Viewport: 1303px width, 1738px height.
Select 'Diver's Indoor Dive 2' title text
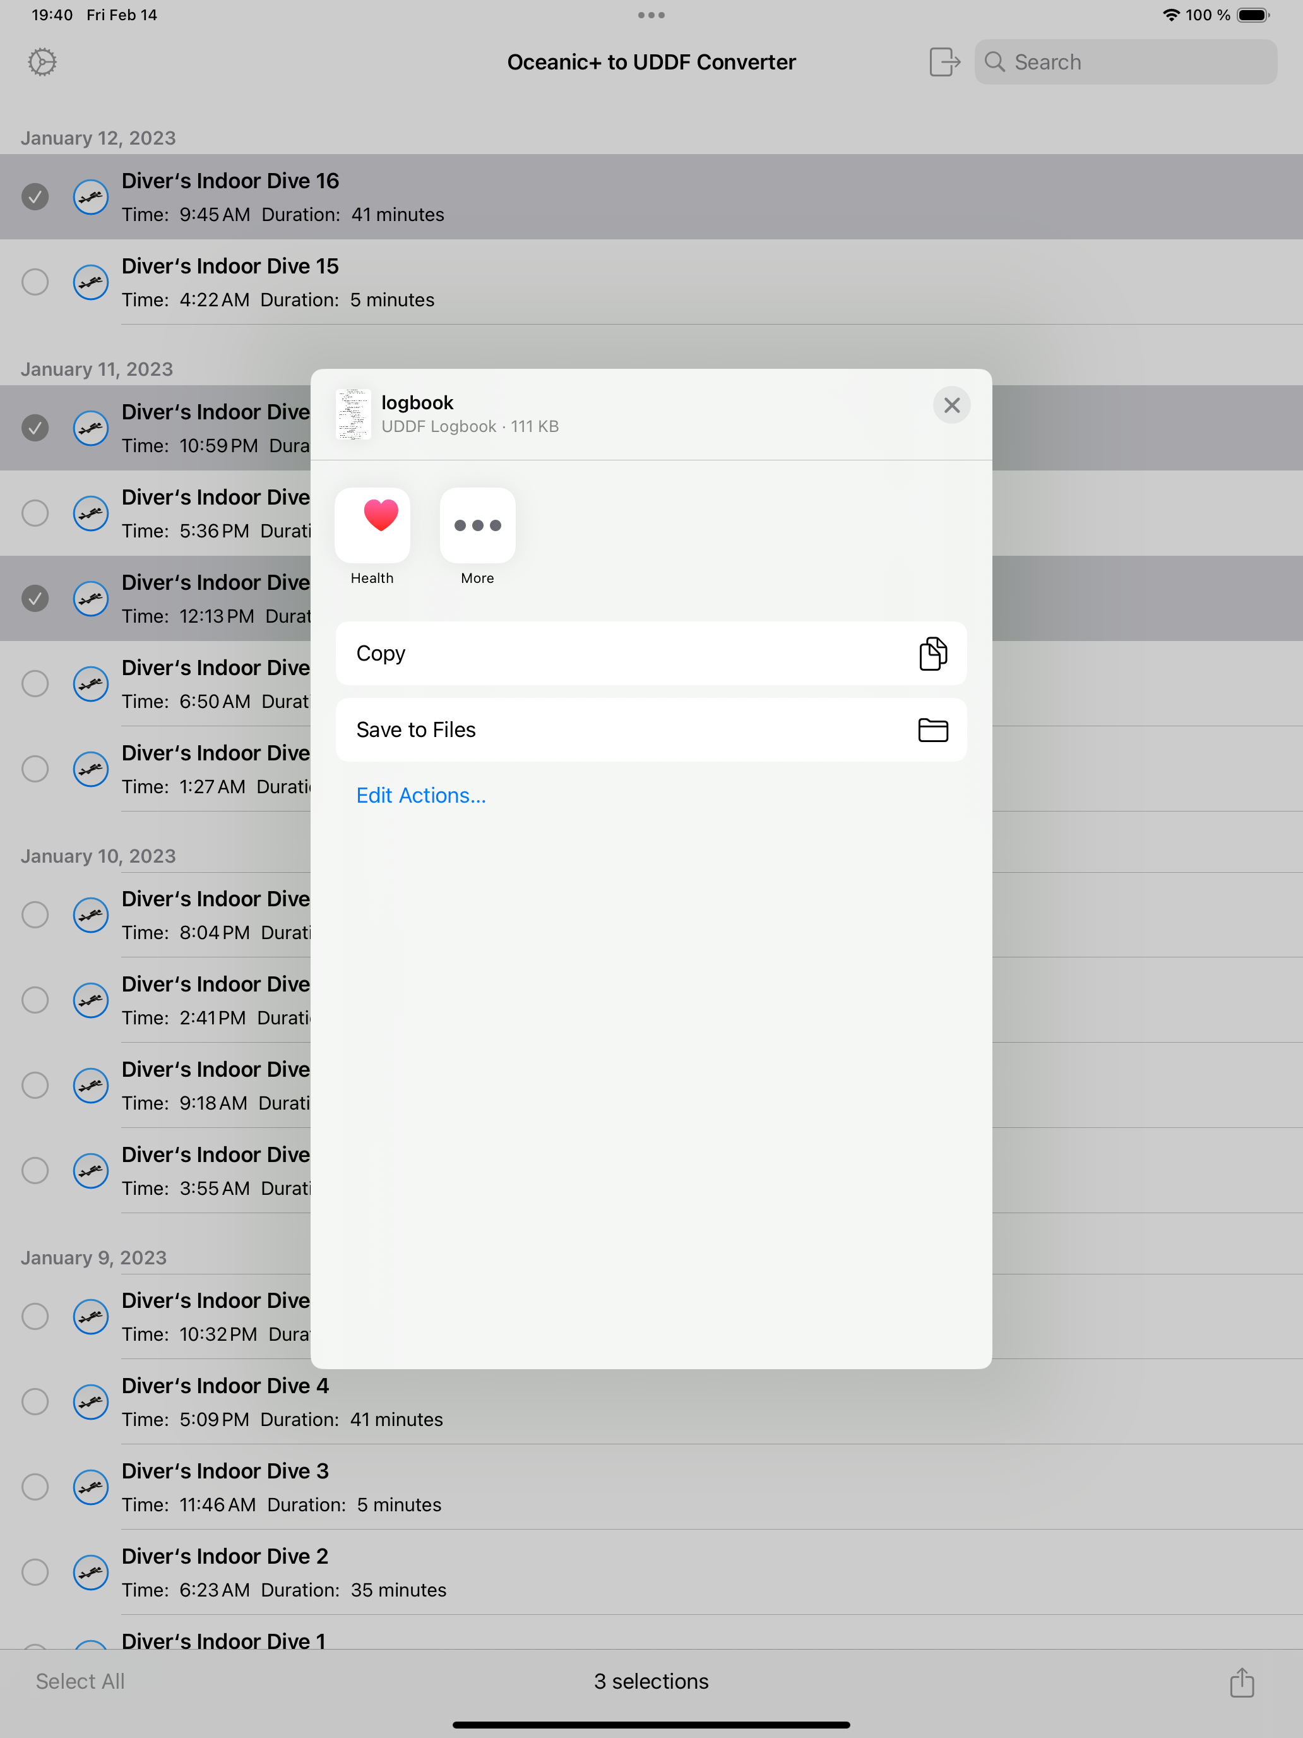(225, 1557)
